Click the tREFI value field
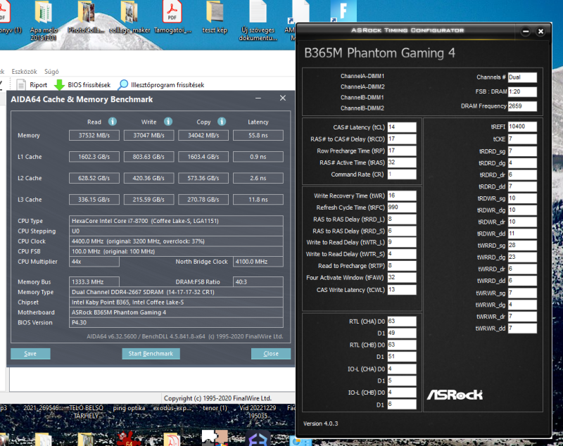Image resolution: width=563 pixels, height=446 pixels. click(522, 127)
